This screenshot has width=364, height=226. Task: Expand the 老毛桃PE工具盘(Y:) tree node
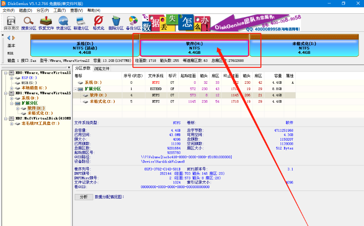[x=11, y=124]
